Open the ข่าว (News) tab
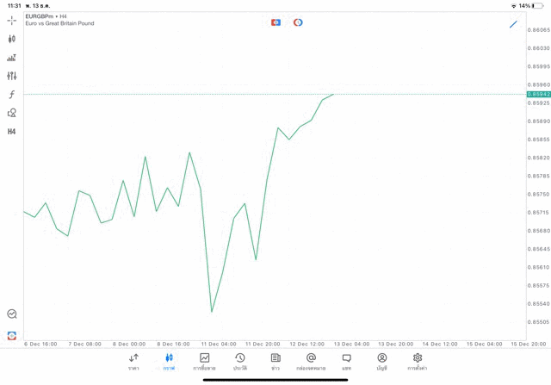Image resolution: width=551 pixels, height=385 pixels. pos(275,362)
